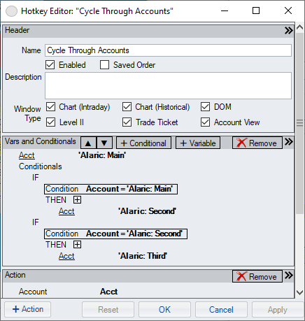Click plus icon beside second THEN
The image size is (305, 321).
[x=77, y=245]
